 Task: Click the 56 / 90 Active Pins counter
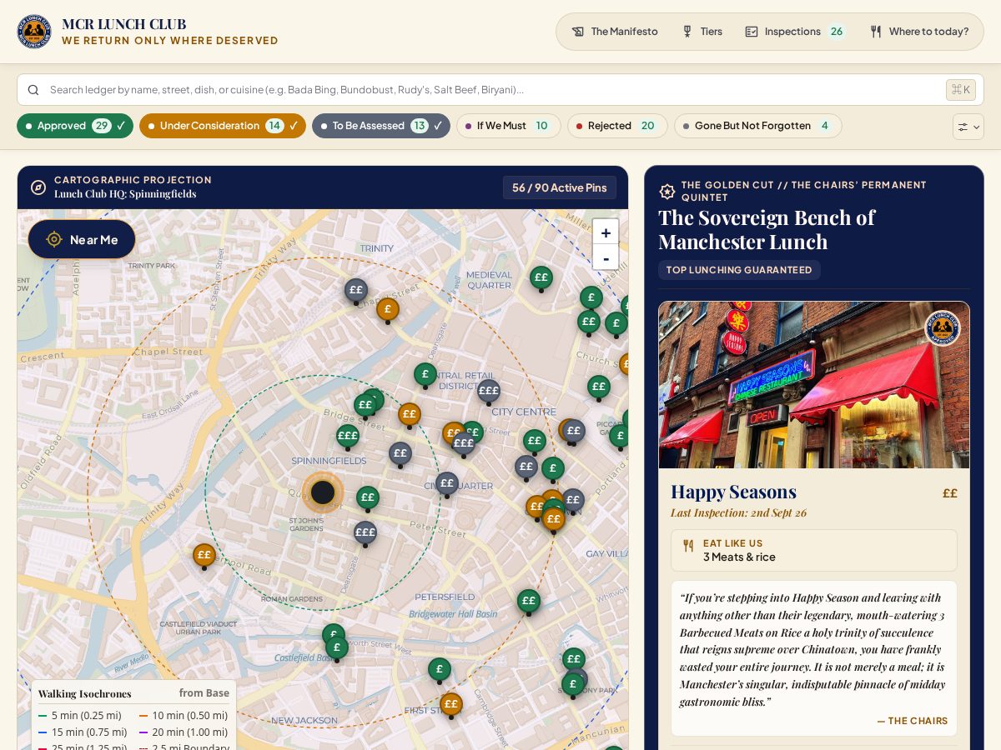[560, 187]
